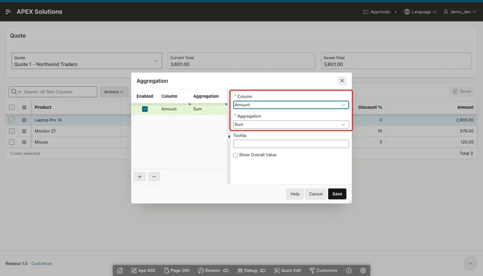Click the Current Total field
The height and width of the screenshot is (276, 483).
point(241,61)
